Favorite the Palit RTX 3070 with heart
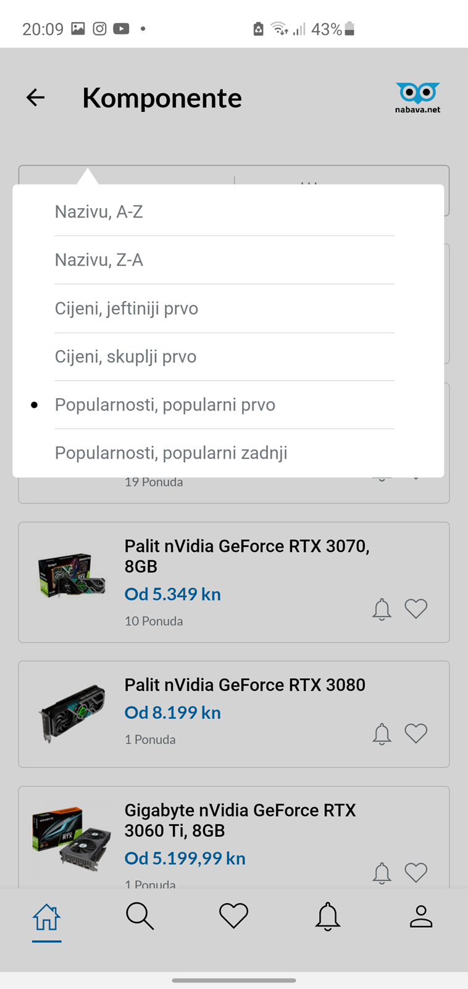This screenshot has height=989, width=468. click(x=416, y=609)
